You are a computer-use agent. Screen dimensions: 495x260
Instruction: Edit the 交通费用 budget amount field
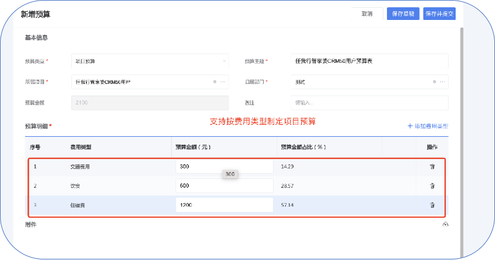click(224, 167)
